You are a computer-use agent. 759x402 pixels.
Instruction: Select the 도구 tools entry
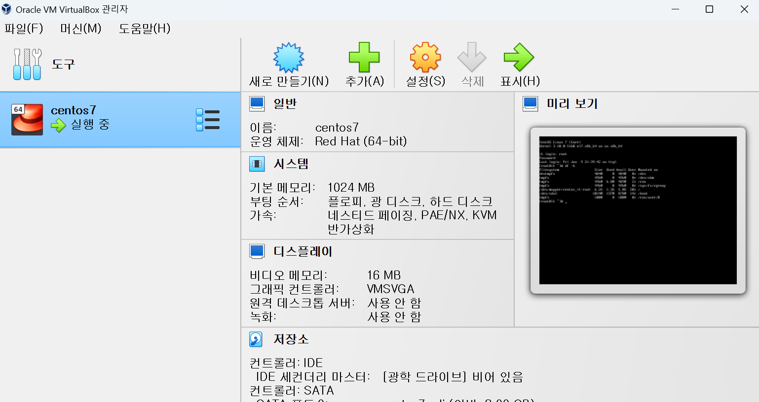click(120, 64)
